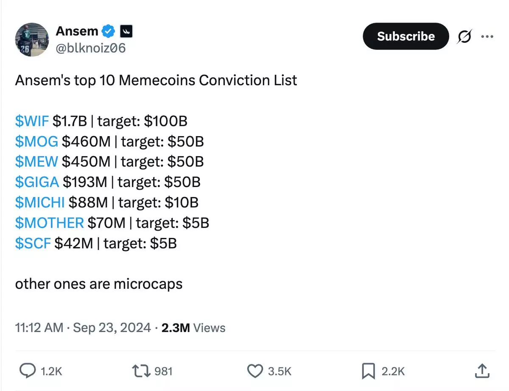Open the $MICHI cashtag
Viewport: 509px width, 391px height.
[40, 202]
